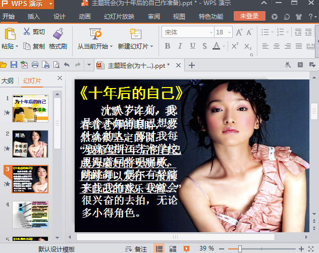This screenshot has height=253, width=319.
Task: Open a file with the folder icon
Action: pyautogui.click(x=3, y=65)
